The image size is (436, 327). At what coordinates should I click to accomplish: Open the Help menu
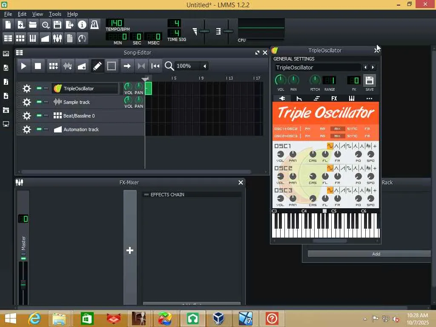tap(72, 14)
